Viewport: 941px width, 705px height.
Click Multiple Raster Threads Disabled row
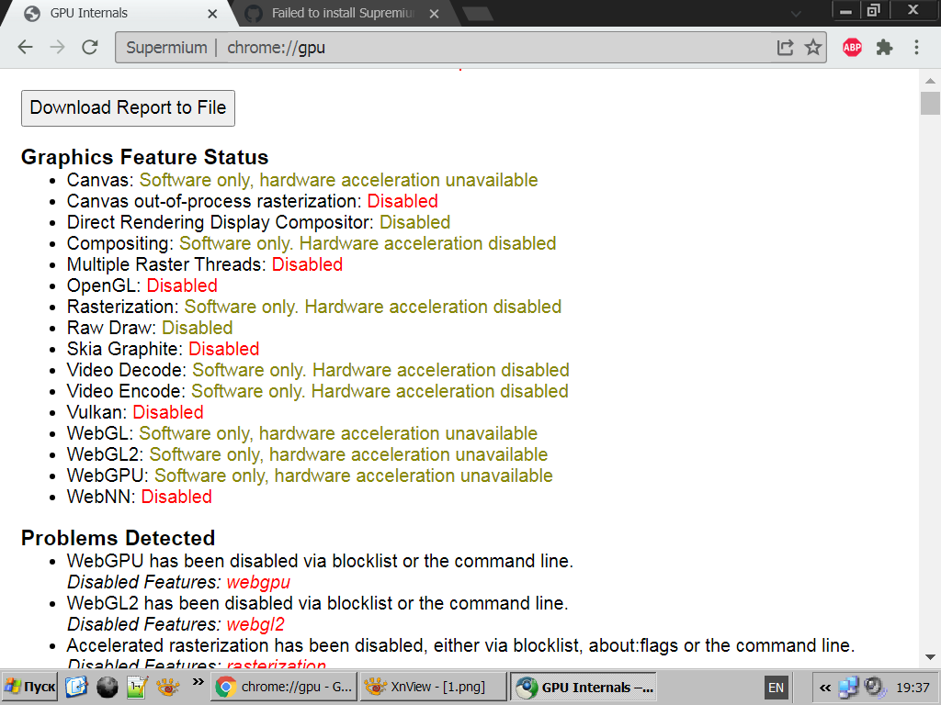pos(205,264)
